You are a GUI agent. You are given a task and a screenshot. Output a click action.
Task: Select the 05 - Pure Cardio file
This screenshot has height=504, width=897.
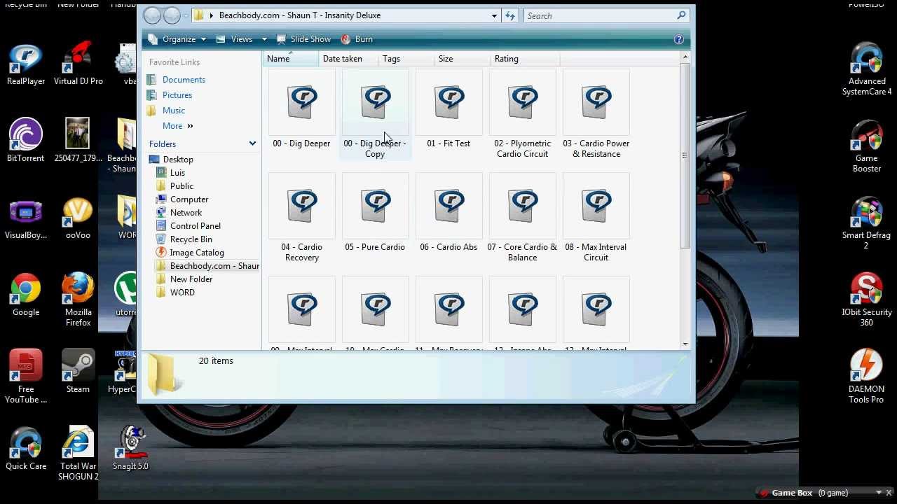(x=375, y=213)
